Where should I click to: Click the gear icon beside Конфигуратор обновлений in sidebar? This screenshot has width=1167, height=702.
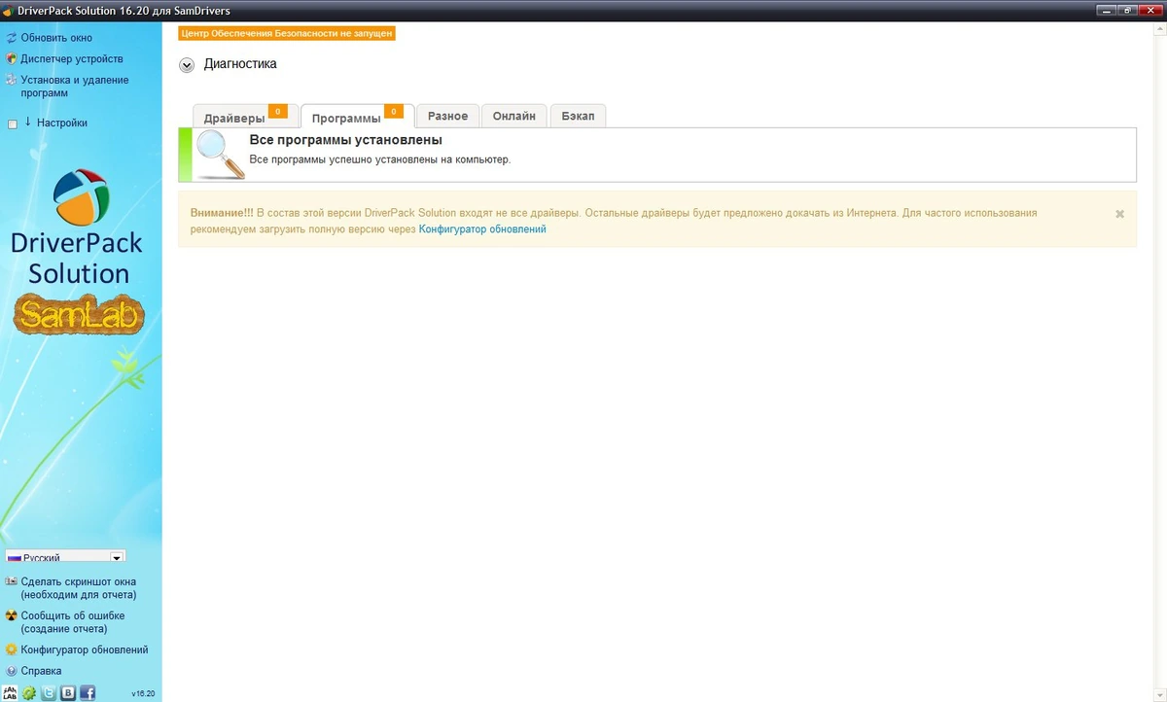[11, 649]
